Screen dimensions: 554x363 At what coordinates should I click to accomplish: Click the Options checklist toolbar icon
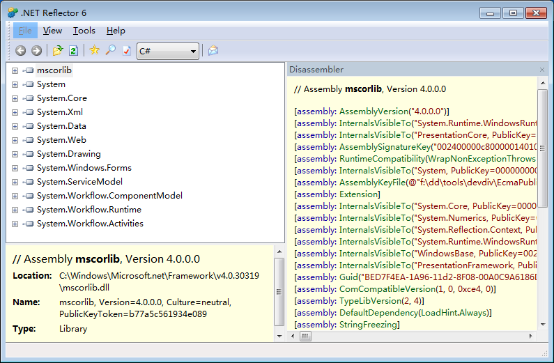point(127,51)
